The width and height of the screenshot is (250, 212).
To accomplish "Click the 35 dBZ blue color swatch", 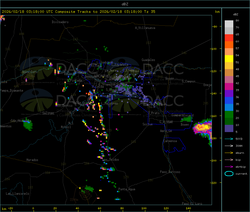I will tap(229, 100).
